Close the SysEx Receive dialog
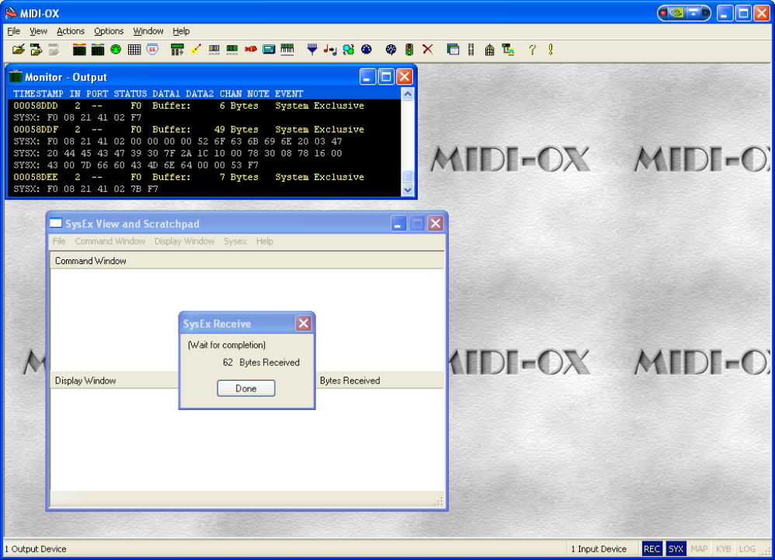The image size is (775, 560). coord(304,323)
